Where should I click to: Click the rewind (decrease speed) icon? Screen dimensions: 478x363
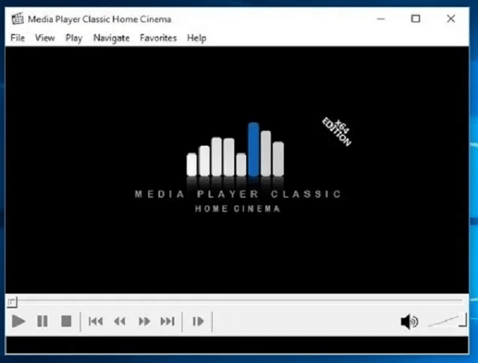tap(120, 322)
